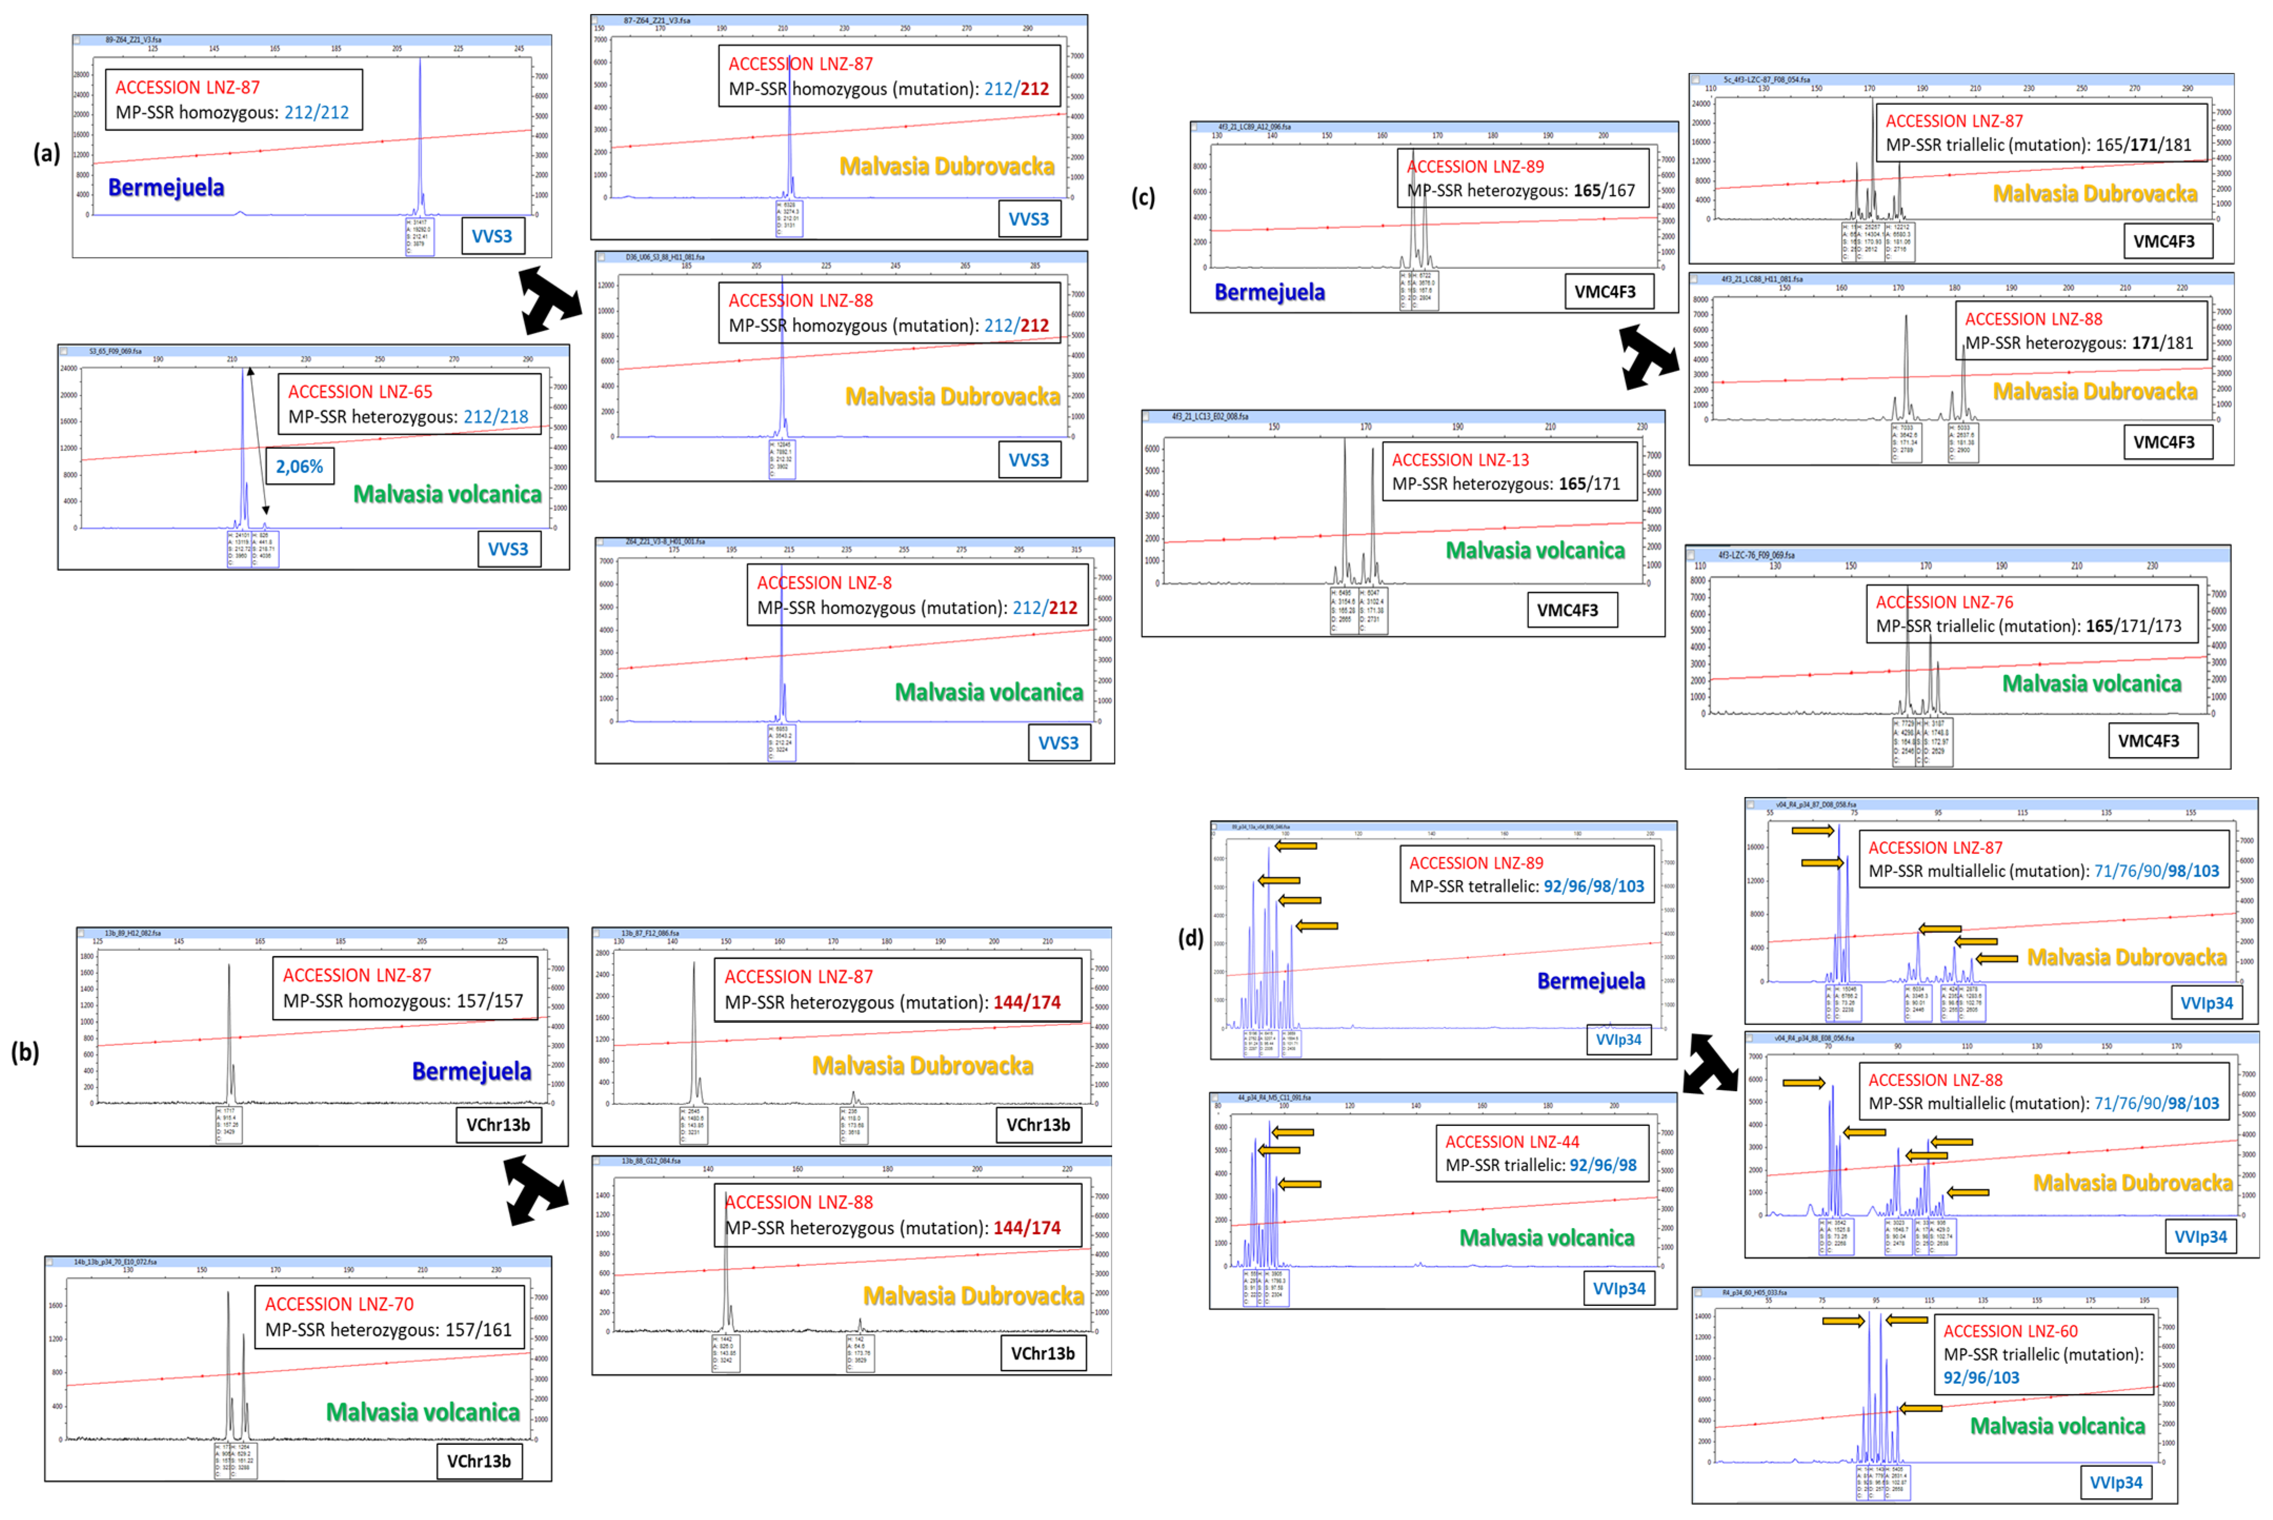Image resolution: width=2273 pixels, height=1520 pixels.
Task: Click the ACCESSION LNZ-65 annotation box
Action: [409, 404]
